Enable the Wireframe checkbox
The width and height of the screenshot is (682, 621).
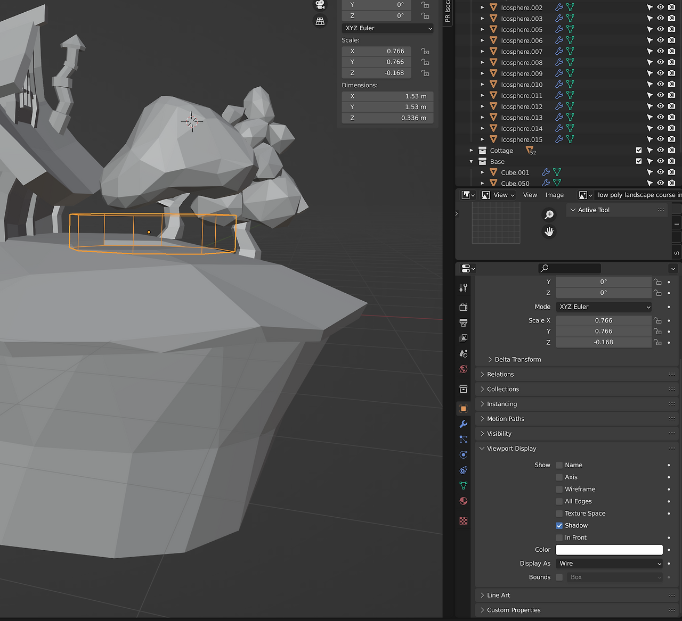(x=559, y=490)
